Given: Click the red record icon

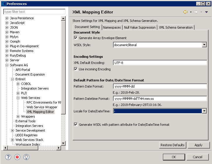Looking at the screenshot, I should pyautogui.click(x=17, y=157).
